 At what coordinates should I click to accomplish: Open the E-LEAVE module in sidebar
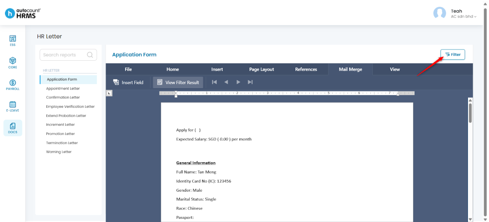[x=13, y=106]
